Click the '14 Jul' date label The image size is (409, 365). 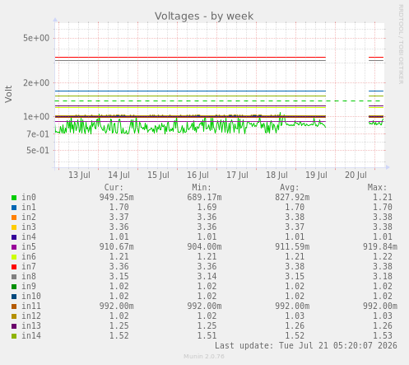(x=119, y=175)
